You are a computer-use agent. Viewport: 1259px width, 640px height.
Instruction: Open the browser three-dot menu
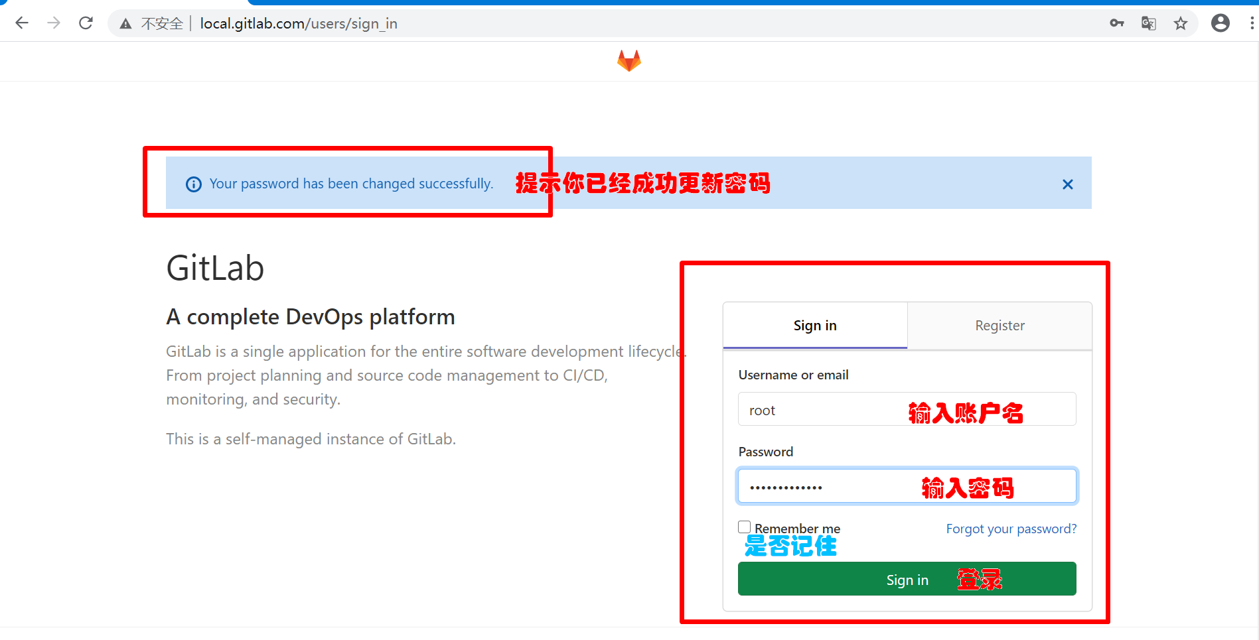(x=1252, y=23)
